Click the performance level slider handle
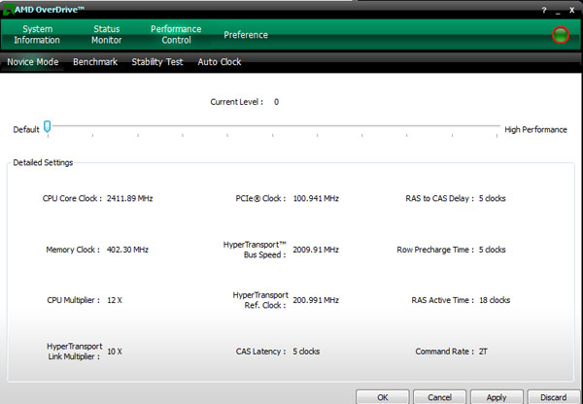This screenshot has height=404, width=583. tap(48, 126)
